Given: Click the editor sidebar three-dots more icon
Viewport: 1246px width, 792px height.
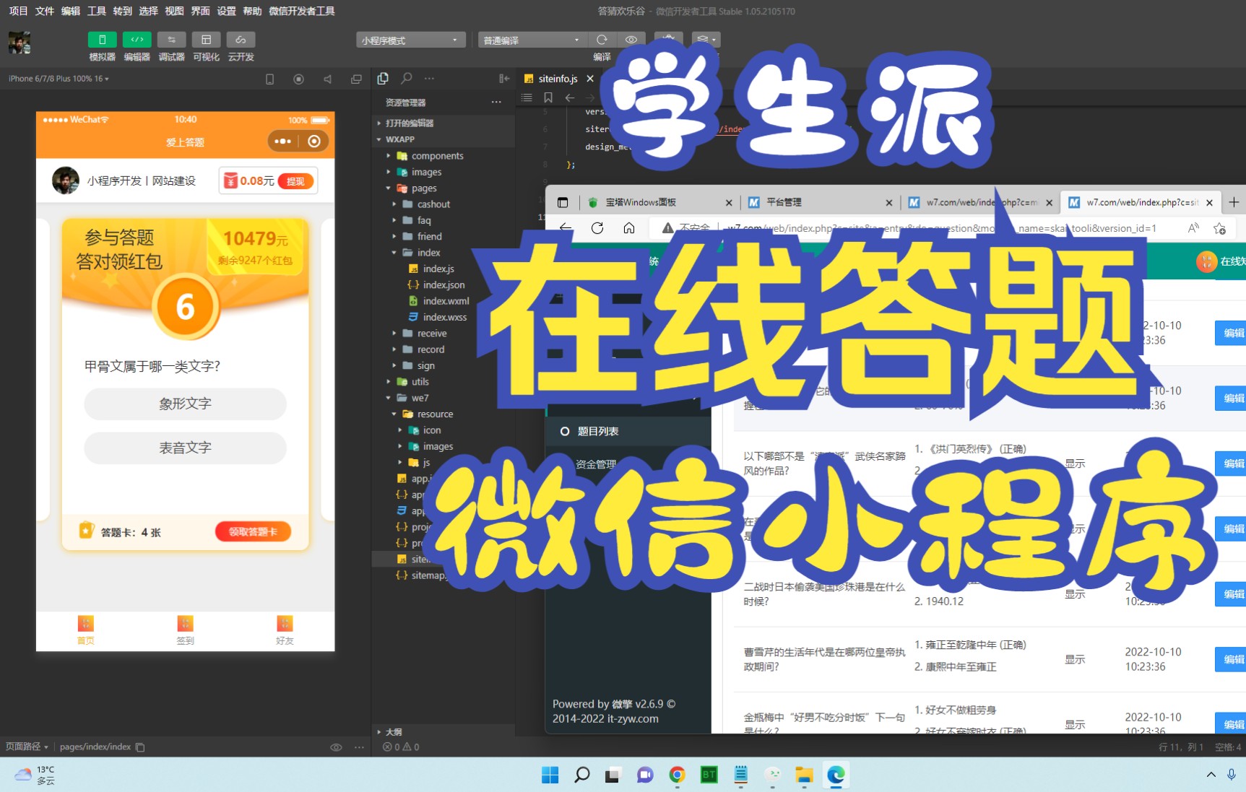Looking at the screenshot, I should click(x=429, y=78).
